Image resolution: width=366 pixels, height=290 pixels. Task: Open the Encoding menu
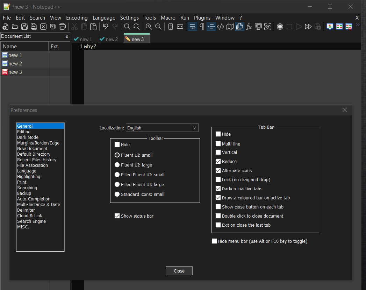77,18
